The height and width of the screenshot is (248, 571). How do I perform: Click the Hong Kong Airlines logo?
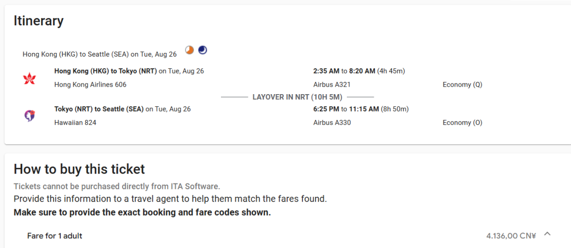[30, 78]
